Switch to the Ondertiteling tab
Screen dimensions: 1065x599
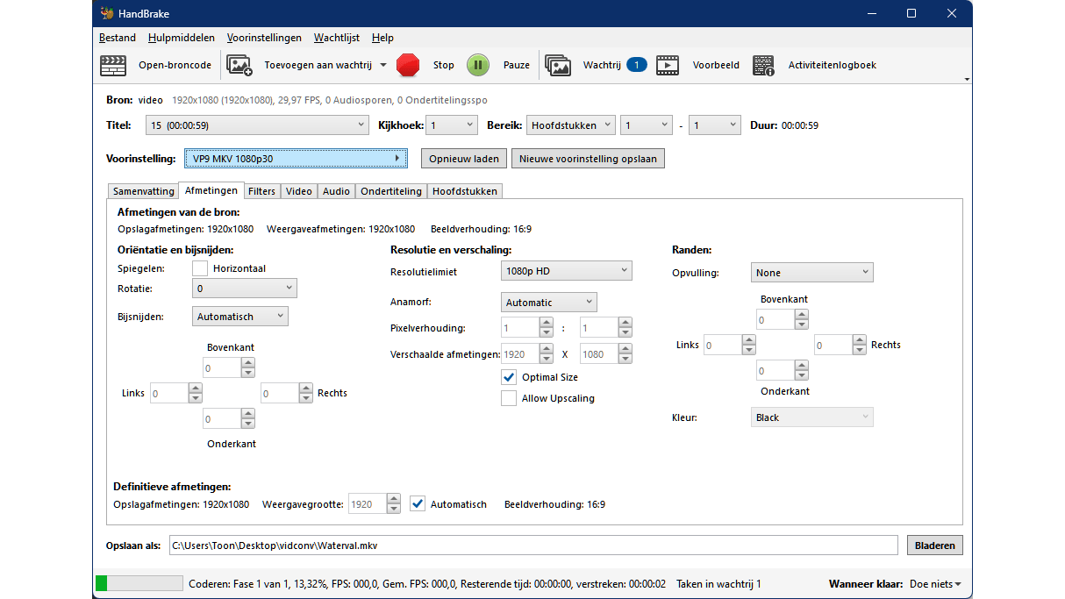391,191
